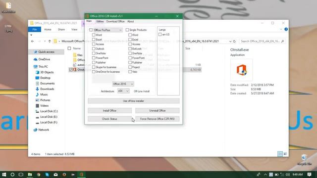Tick the Office ProPlus checkbox
The height and width of the screenshot is (178, 317).
click(x=91, y=30)
